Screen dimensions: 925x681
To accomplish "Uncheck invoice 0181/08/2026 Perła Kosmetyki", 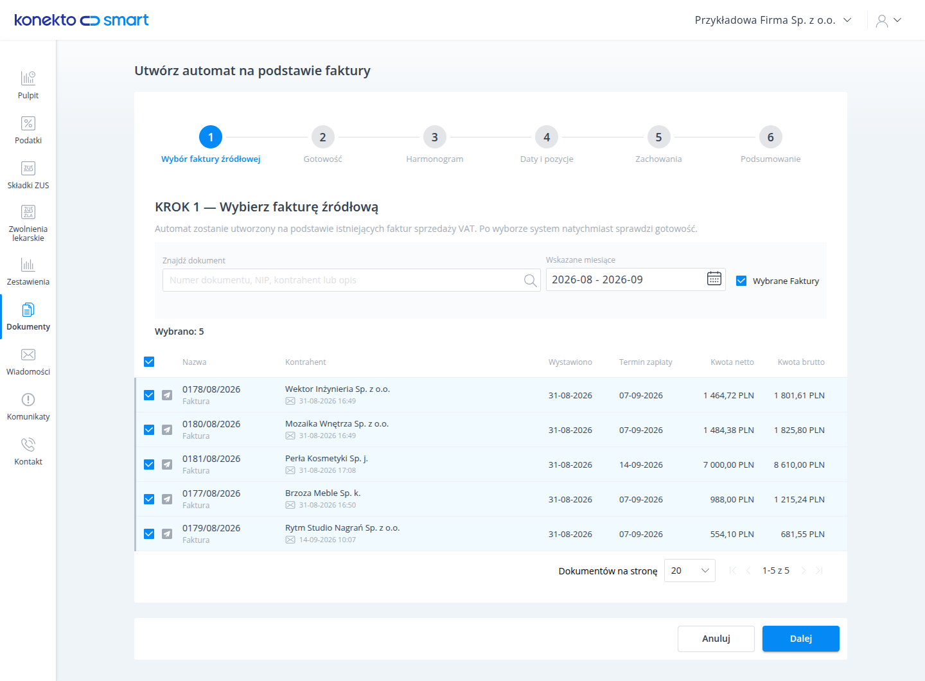I will point(149,464).
